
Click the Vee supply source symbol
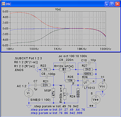coord(96,99)
